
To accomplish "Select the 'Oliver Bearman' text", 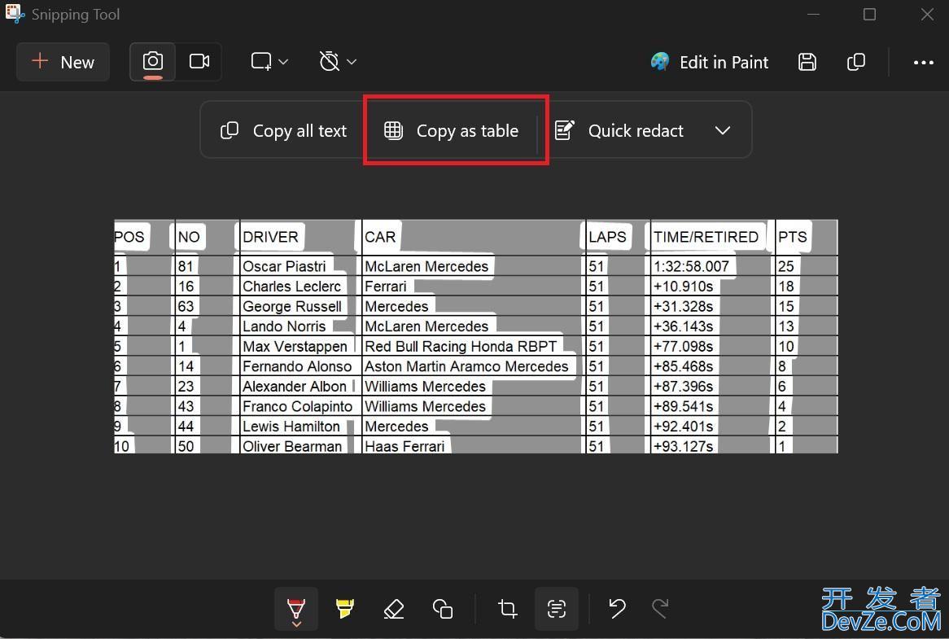I will (x=291, y=446).
